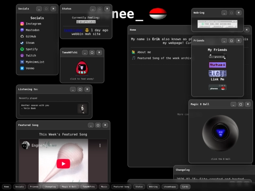
Task: Close the Home window
Action: click(246, 30)
